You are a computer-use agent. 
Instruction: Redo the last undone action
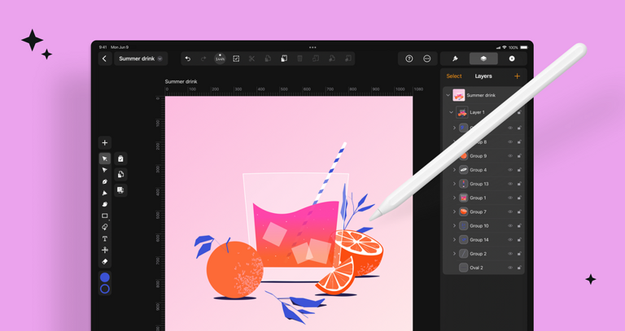click(x=203, y=59)
